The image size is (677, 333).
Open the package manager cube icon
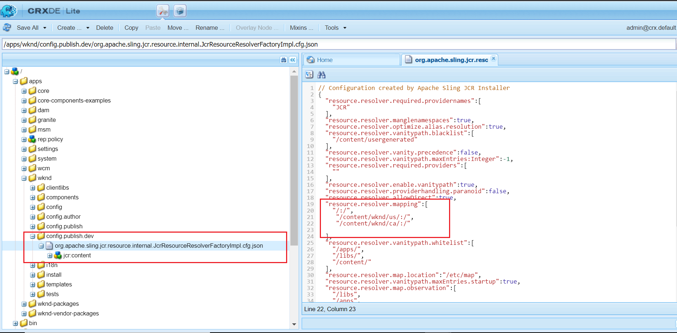coord(180,11)
